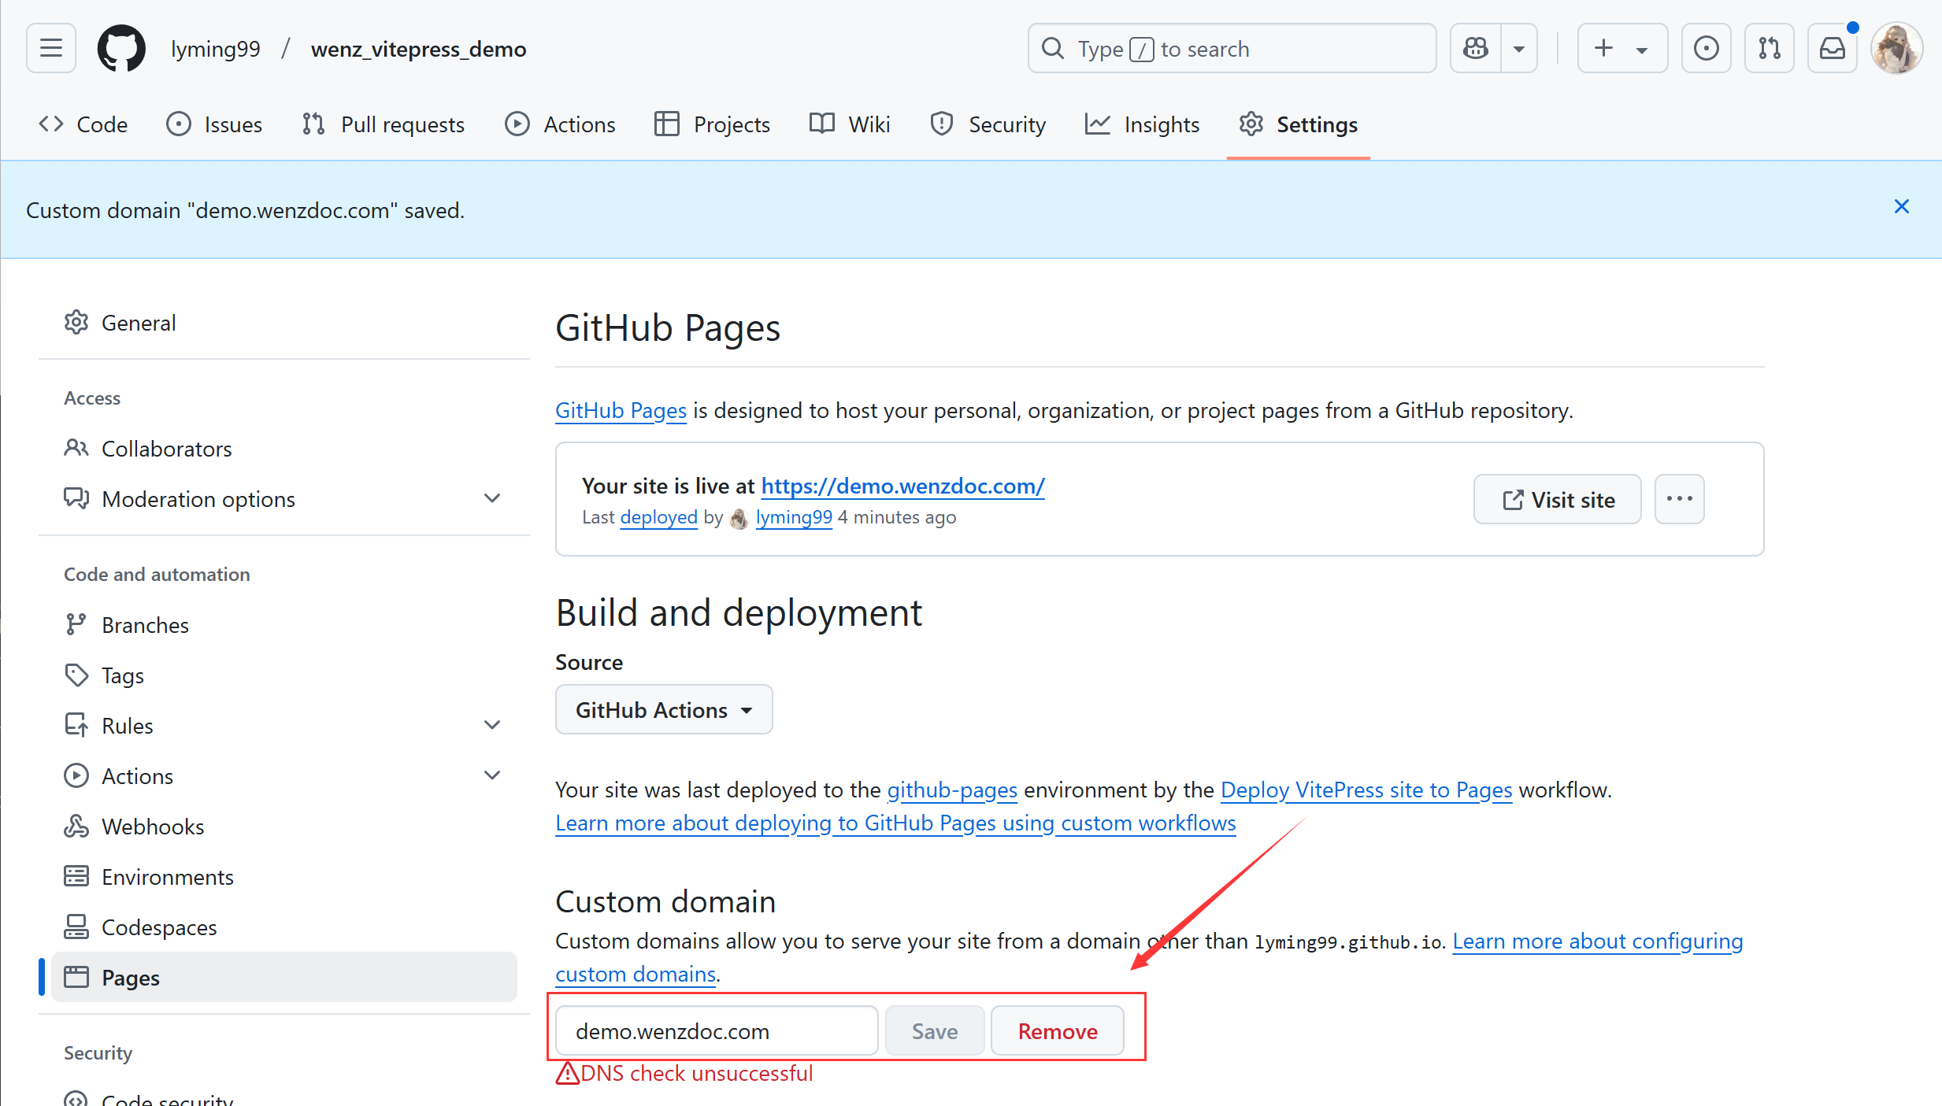Image resolution: width=1942 pixels, height=1106 pixels.
Task: Open the user avatar menu
Action: (1896, 49)
